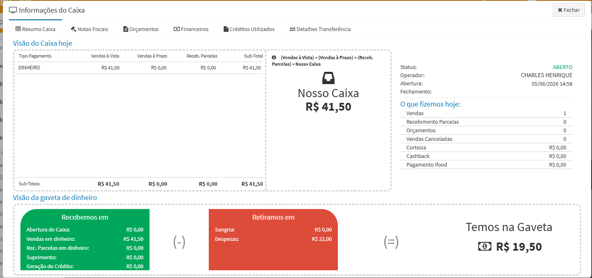Click the Vendas à Vista column header
The width and height of the screenshot is (592, 278).
[x=105, y=56]
